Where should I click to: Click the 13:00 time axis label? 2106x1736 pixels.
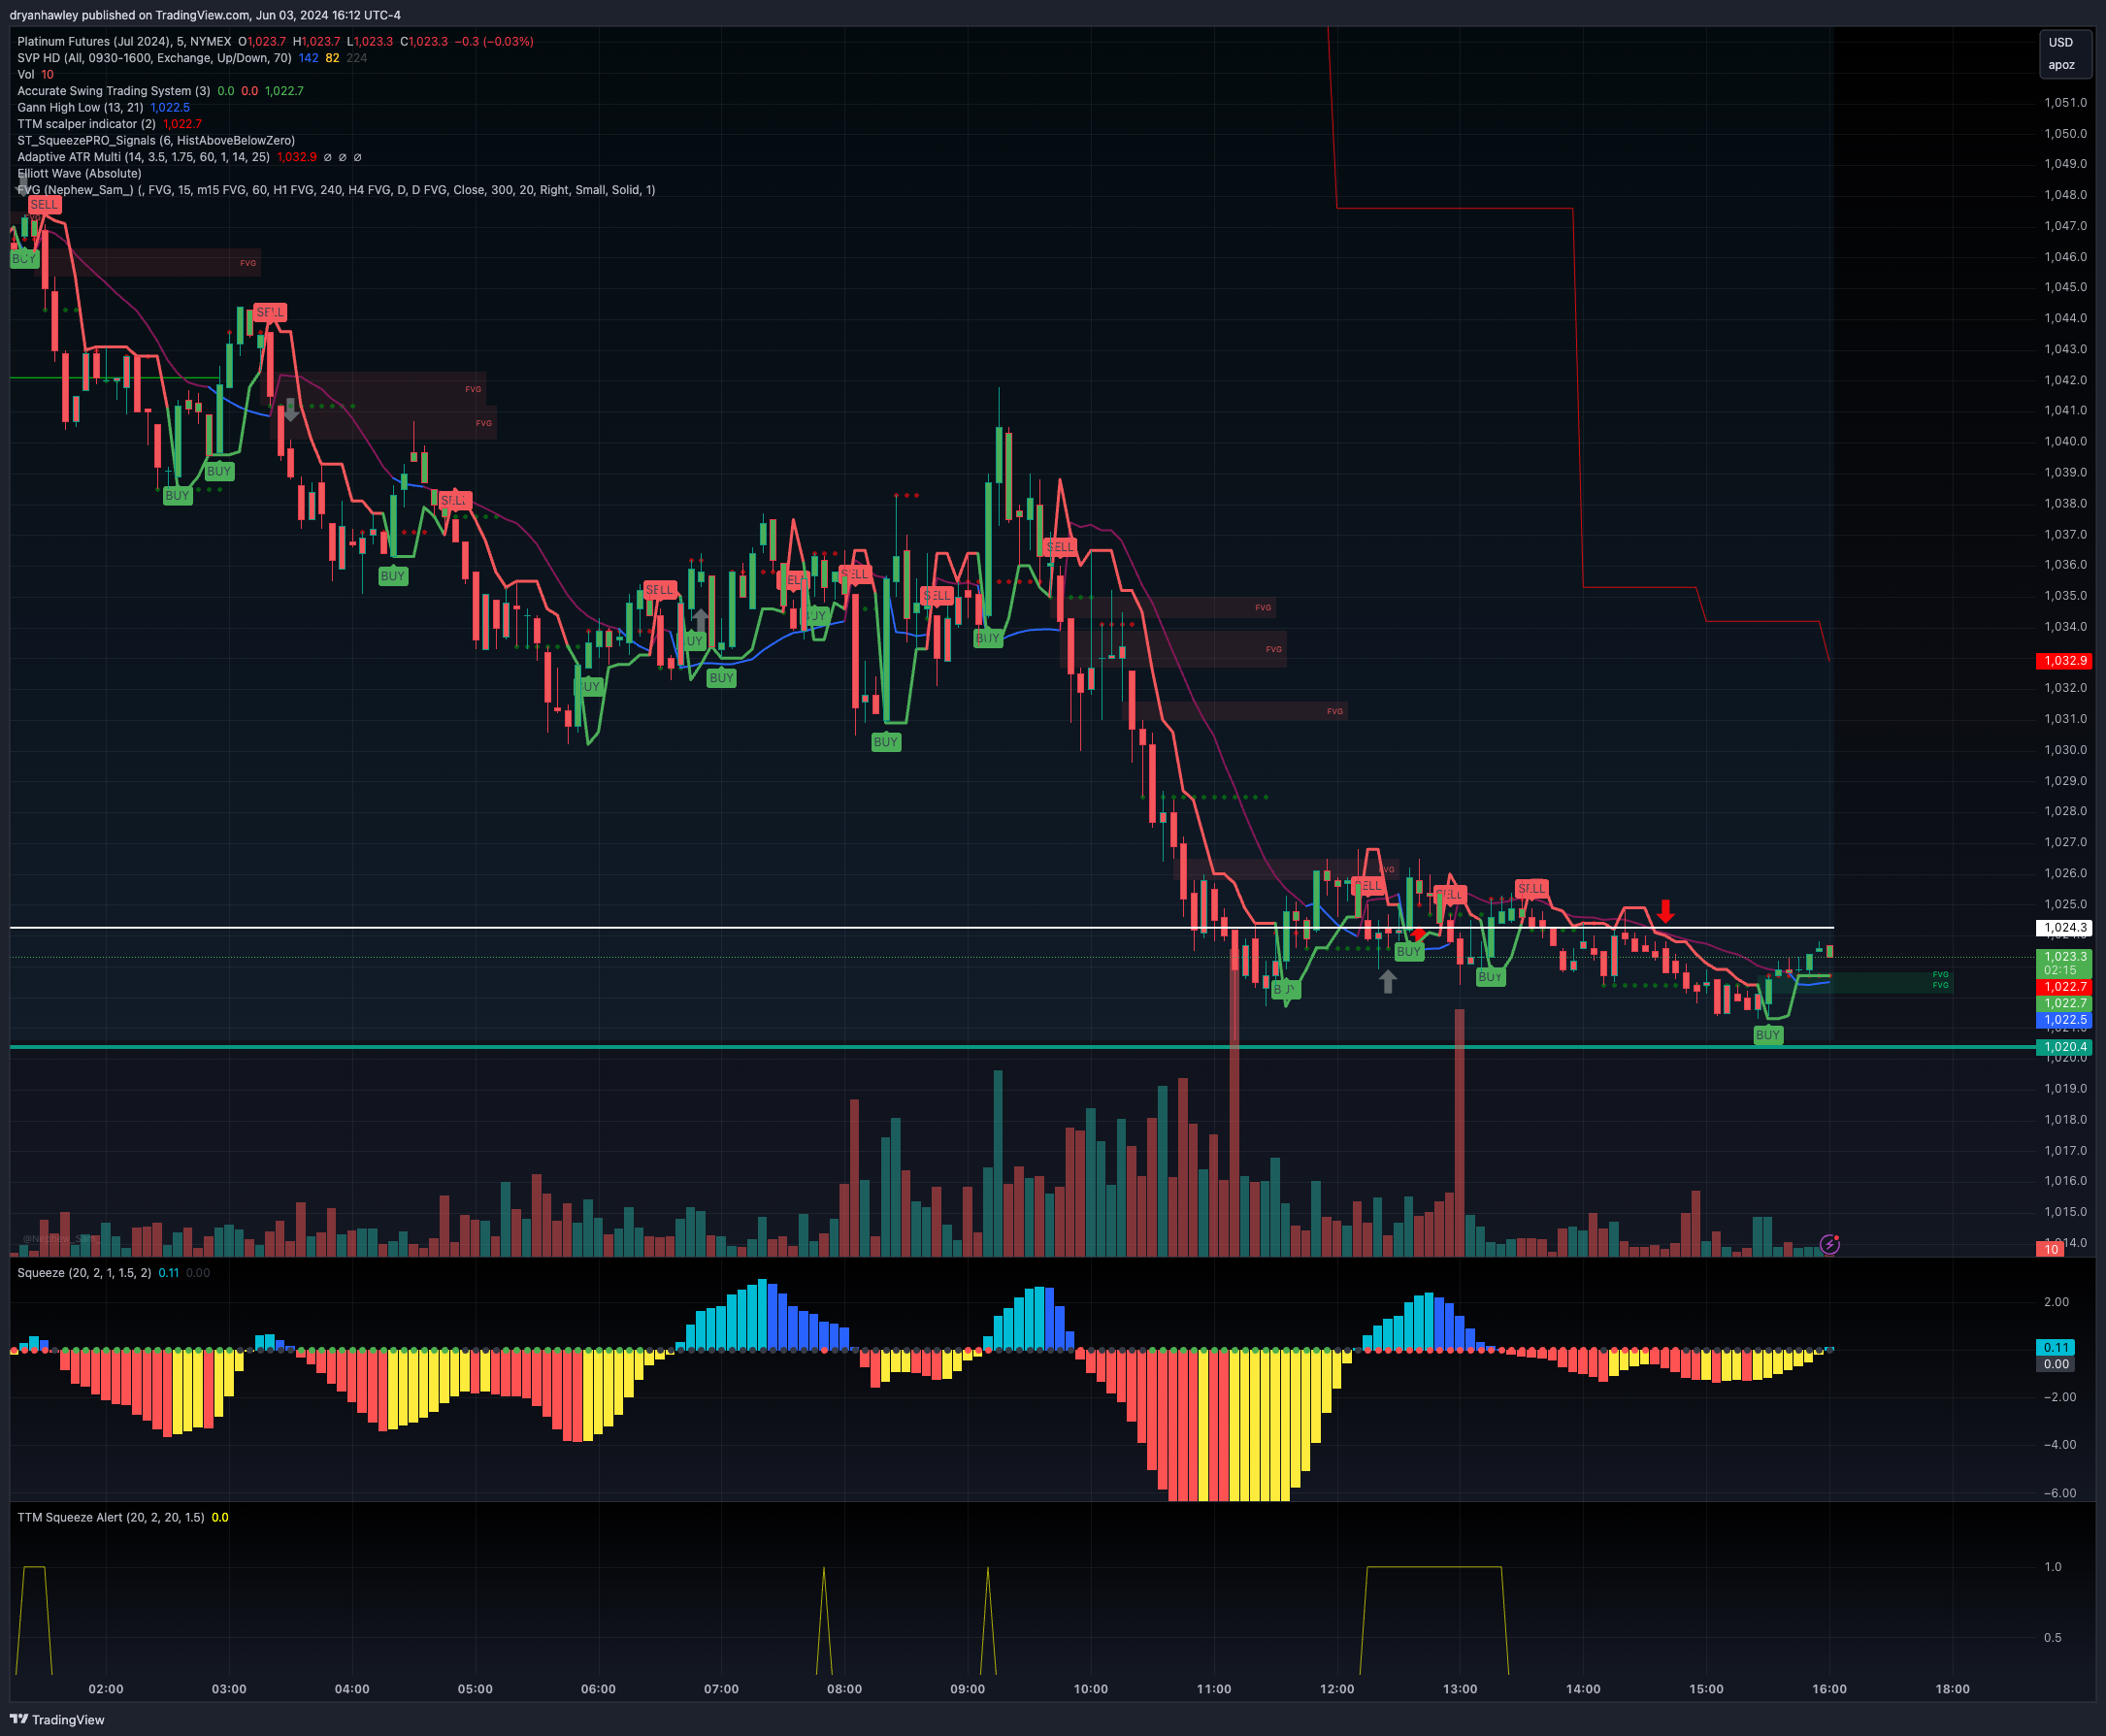pyautogui.click(x=1460, y=1689)
